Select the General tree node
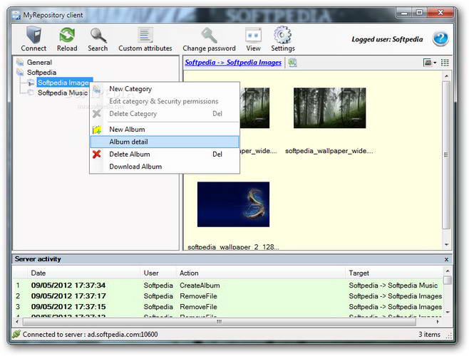 point(39,62)
